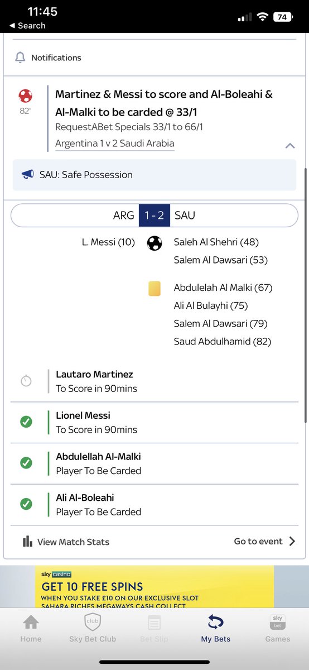The height and width of the screenshot is (670, 309).
Task: Switch to the My Bets tab
Action: [216, 629]
